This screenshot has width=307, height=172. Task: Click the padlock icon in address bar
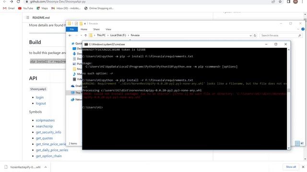point(27,1)
